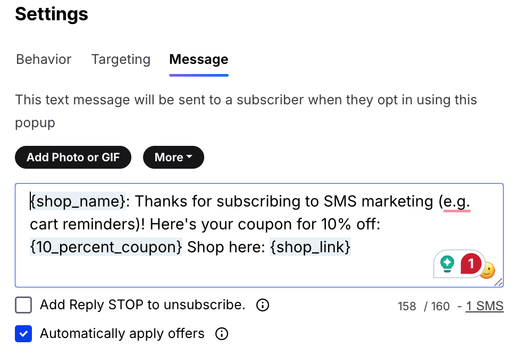
Task: Select the Message tab
Action: coord(198,60)
